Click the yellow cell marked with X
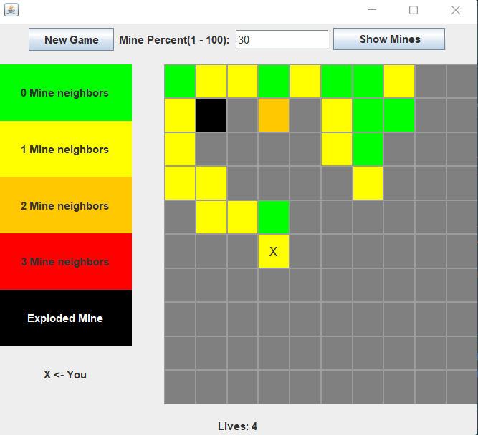Screen dimensions: 478x435 pos(274,251)
